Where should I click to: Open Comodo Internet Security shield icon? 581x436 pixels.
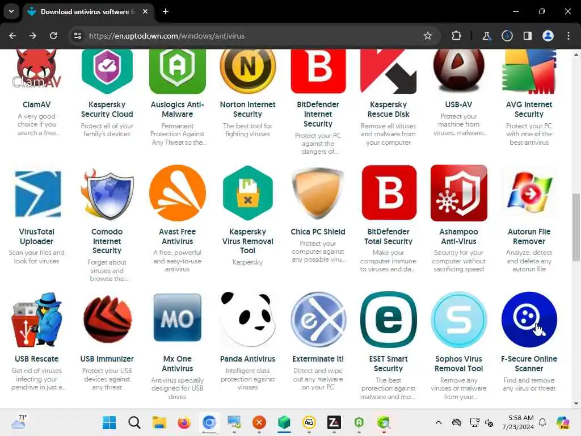point(107,193)
